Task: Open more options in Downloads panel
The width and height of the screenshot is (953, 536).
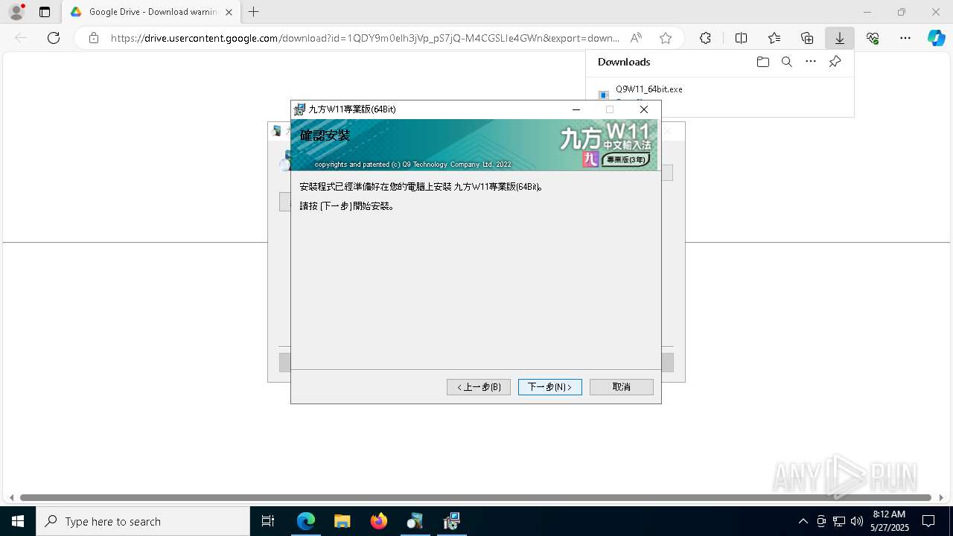Action: coord(811,62)
